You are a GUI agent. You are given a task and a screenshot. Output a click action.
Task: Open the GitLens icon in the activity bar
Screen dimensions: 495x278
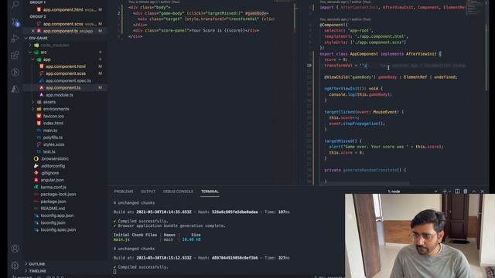click(x=15, y=72)
